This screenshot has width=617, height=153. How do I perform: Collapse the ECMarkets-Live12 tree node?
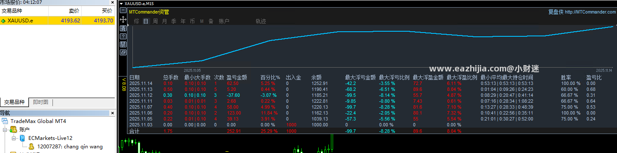coord(14,138)
